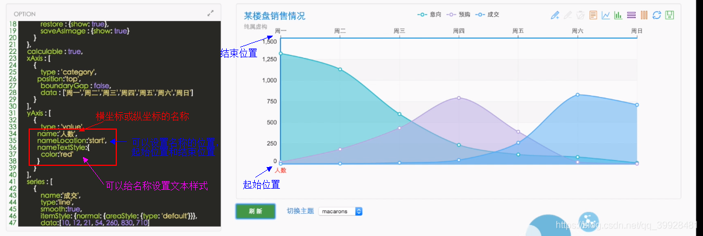
Task: Toggle the 意向 legend series
Action: tap(429, 14)
